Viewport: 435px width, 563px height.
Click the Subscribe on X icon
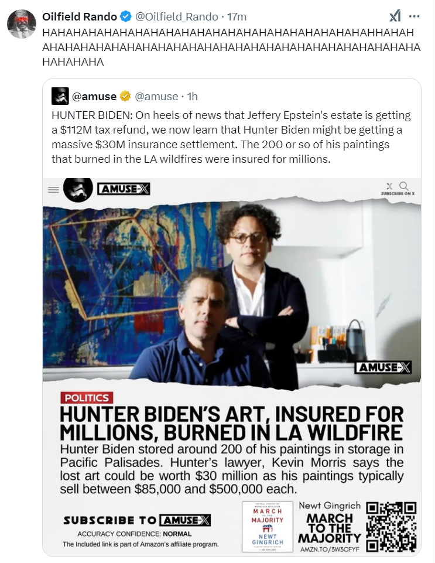click(389, 186)
